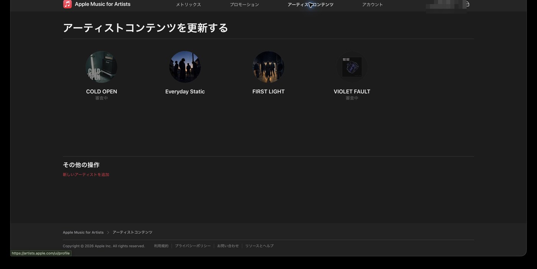Click the 審査中 status under VIOLET FAULT

(352, 98)
